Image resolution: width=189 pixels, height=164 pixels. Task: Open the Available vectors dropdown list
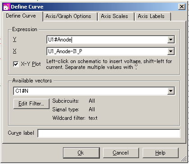[171, 91]
